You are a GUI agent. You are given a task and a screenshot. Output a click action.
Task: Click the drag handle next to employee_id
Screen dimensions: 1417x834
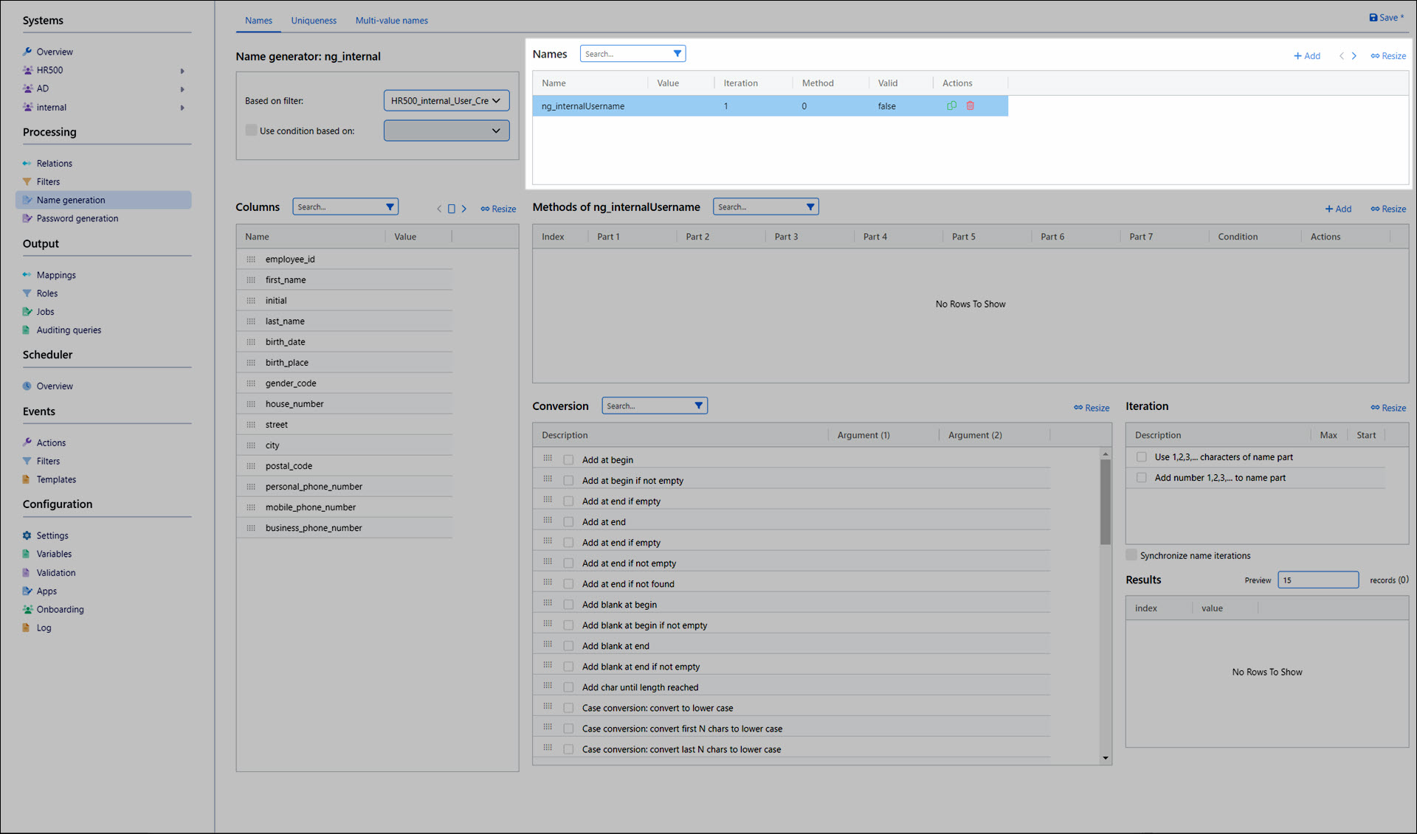(251, 260)
